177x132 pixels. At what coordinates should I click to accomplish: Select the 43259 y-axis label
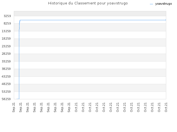tap(6, 76)
